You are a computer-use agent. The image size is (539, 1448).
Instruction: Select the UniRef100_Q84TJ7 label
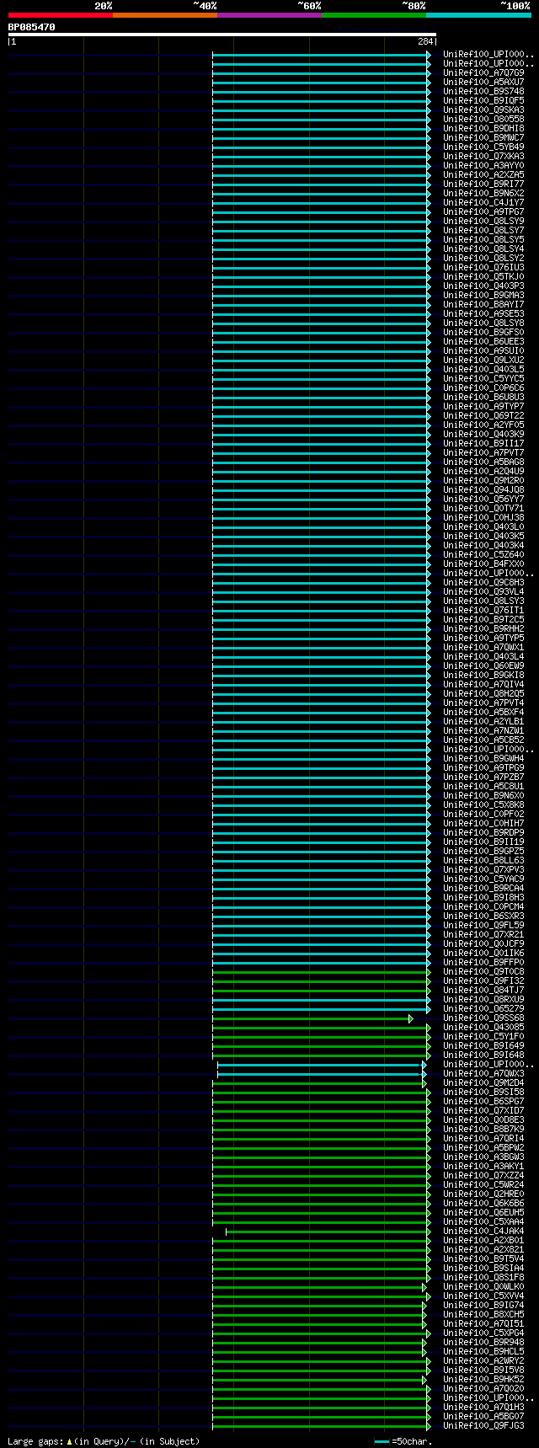[x=483, y=991]
